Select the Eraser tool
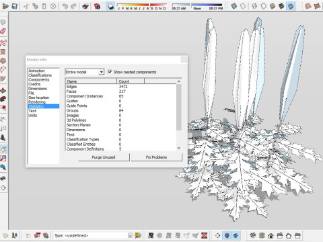323x242 pixels. 3,31
